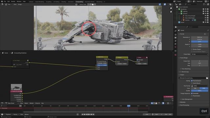
Task: Open the Window menu
Action: 19,1
